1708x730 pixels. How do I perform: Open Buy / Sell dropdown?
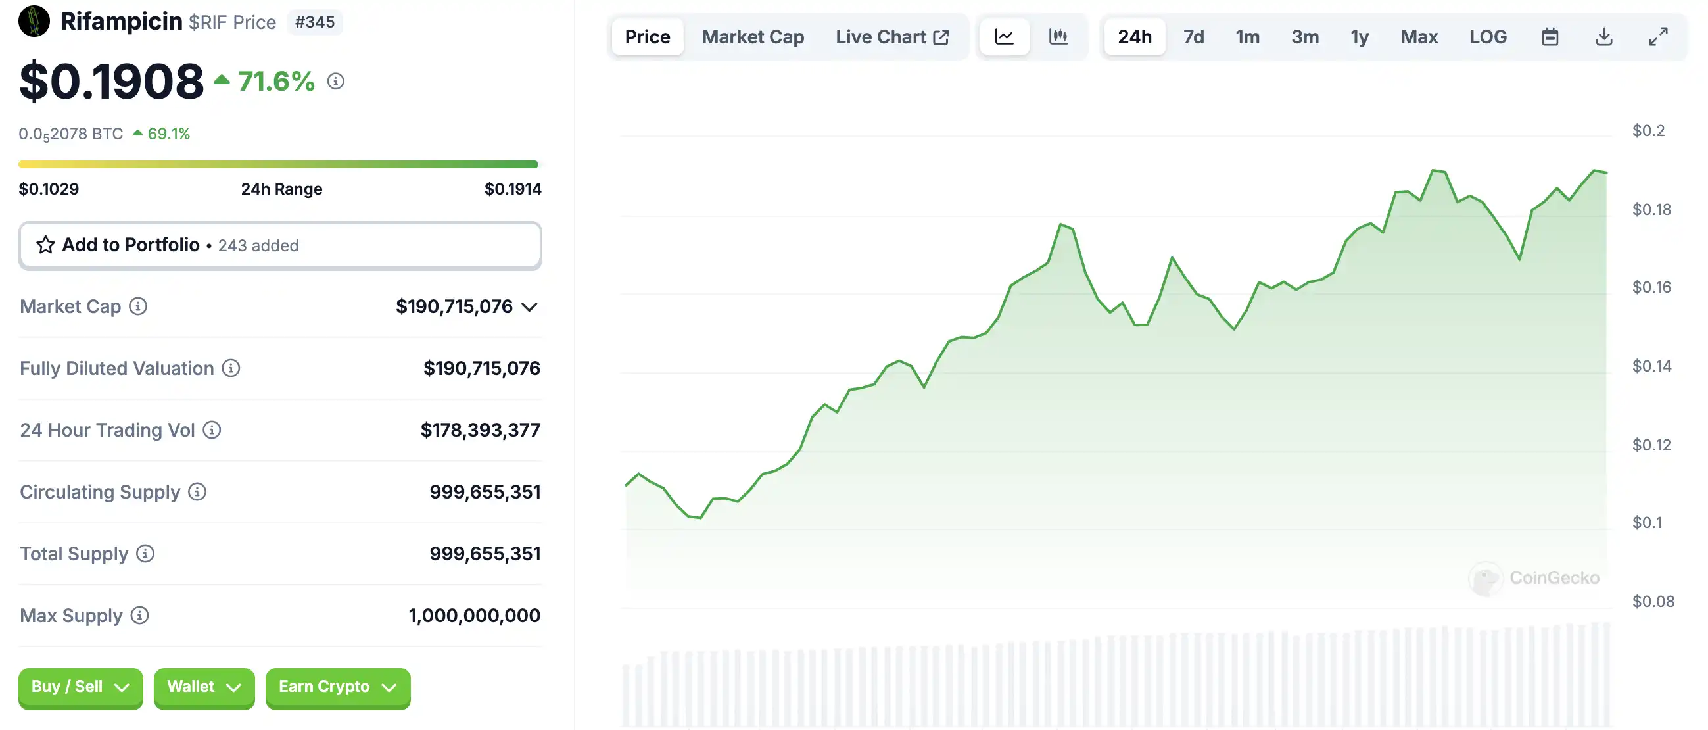[80, 687]
